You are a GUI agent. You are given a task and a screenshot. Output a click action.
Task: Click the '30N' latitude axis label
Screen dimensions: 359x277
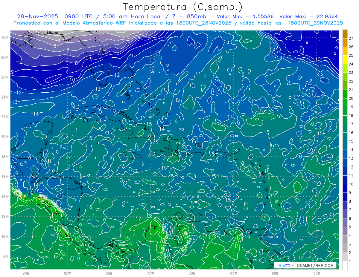5,37
